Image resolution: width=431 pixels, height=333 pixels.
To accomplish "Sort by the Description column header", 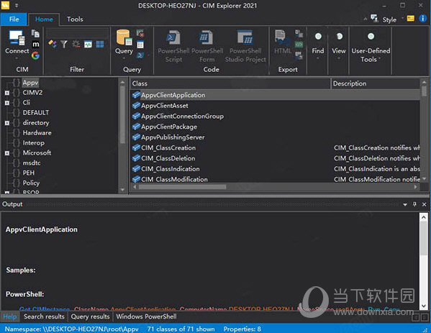I will coord(376,83).
